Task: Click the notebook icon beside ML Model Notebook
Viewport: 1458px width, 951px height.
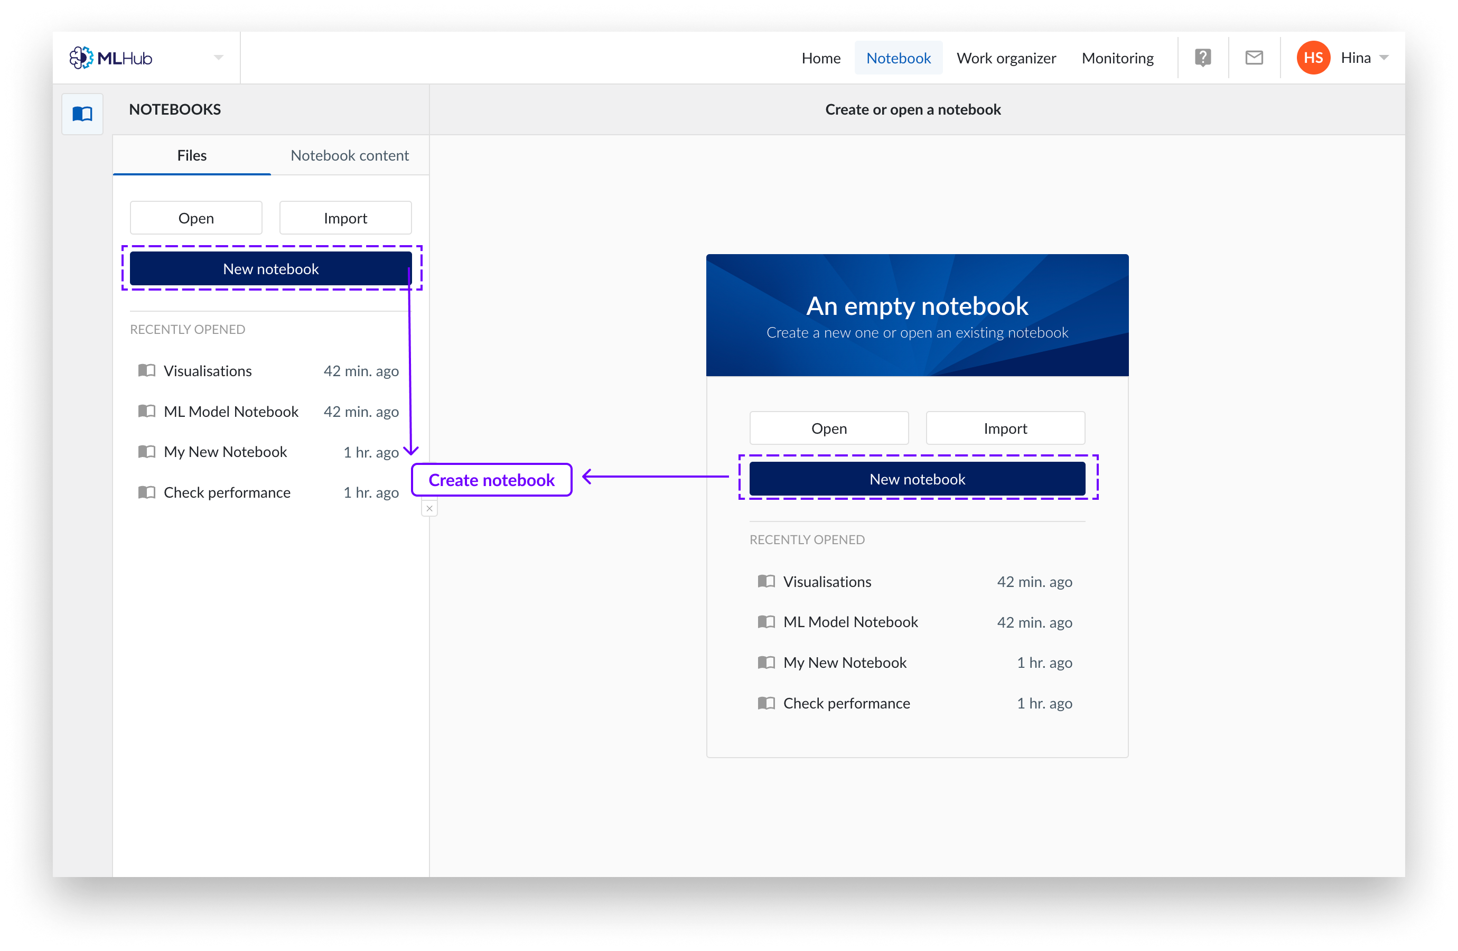Action: click(x=147, y=411)
